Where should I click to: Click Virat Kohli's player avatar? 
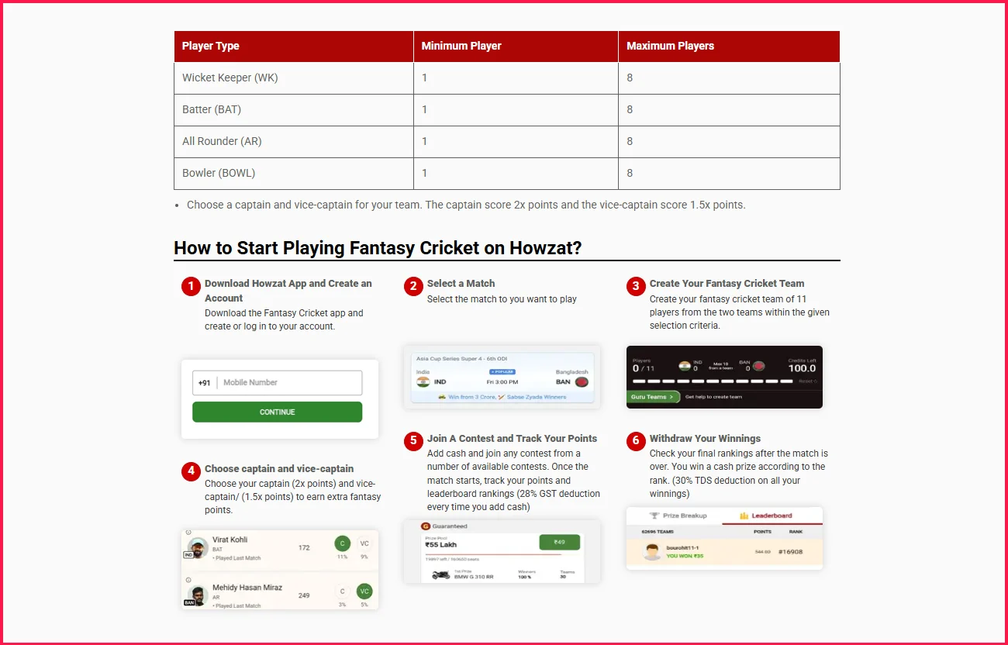point(198,547)
